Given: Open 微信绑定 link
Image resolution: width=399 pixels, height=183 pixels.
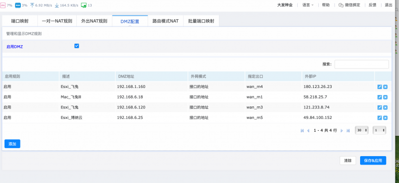Looking at the screenshot, I should pyautogui.click(x=353, y=5).
